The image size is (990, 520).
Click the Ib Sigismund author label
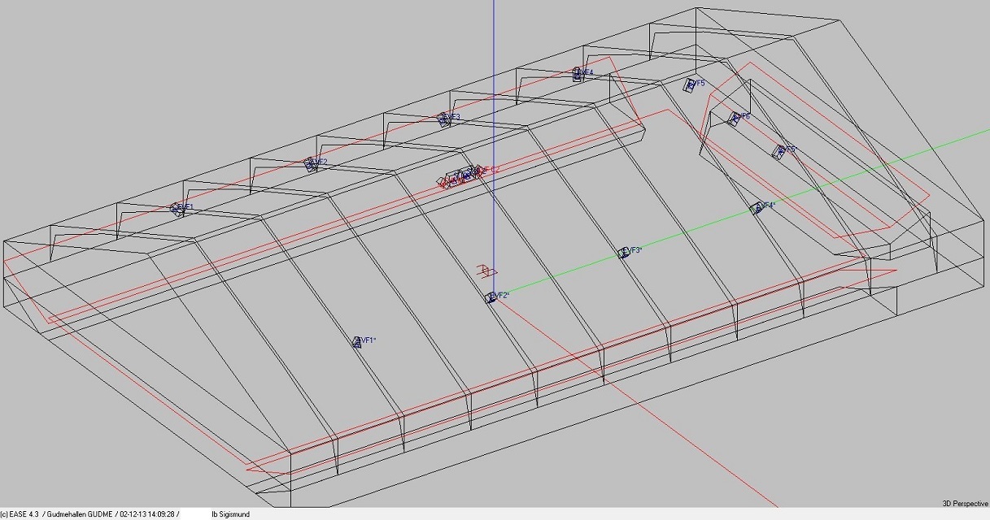(230, 514)
